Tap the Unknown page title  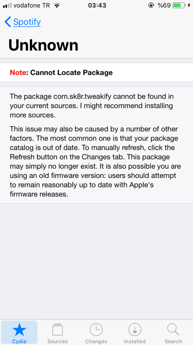[43, 45]
